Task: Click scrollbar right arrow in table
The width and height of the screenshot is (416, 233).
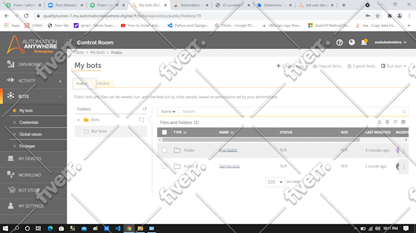Action: tap(406, 140)
